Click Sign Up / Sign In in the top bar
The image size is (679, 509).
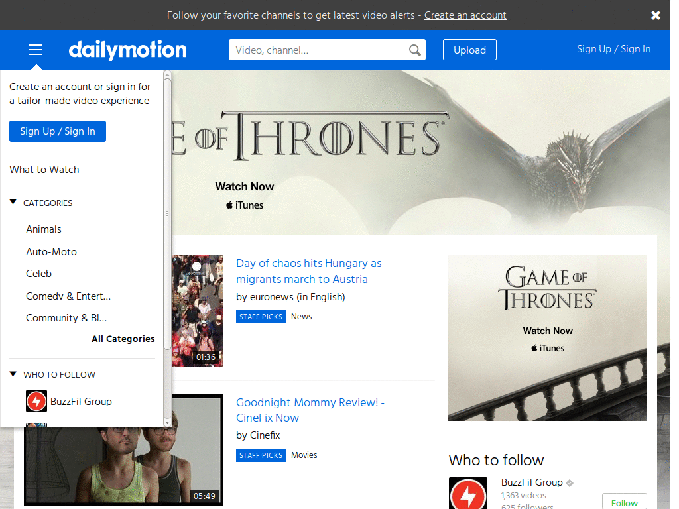click(613, 49)
